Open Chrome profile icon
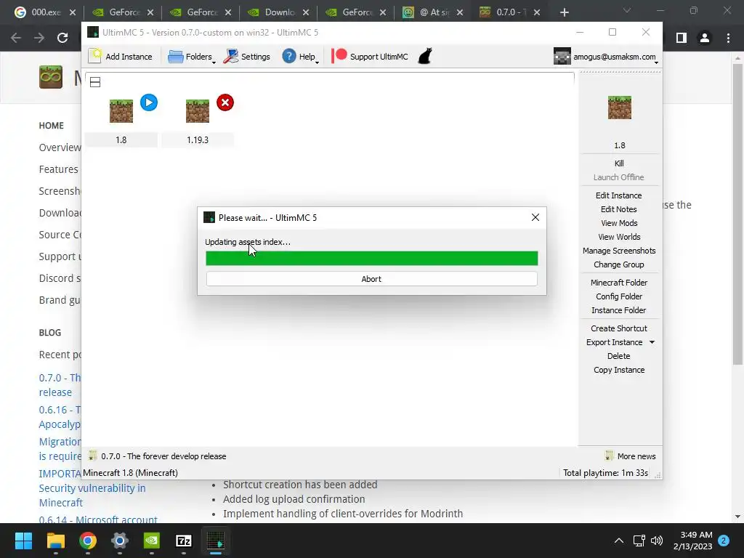This screenshot has height=558, width=744. [x=705, y=38]
